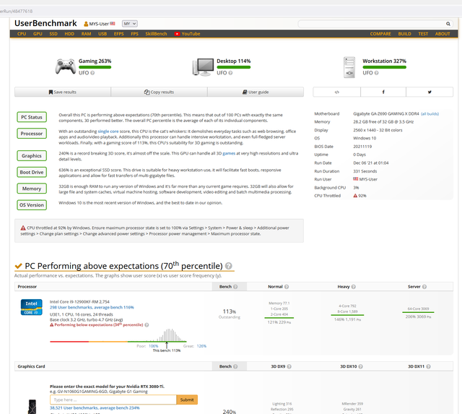The image size is (462, 414).
Task: Open the ABOUT menu item
Action: pyautogui.click(x=443, y=34)
